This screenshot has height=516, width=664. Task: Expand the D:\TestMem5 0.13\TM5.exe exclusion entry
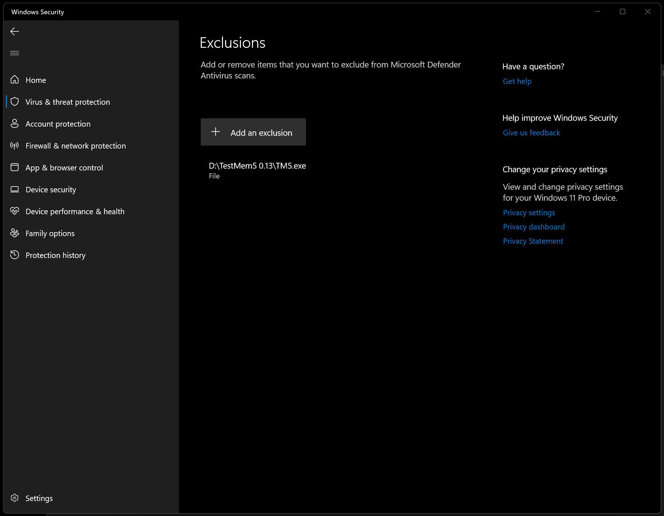[x=257, y=170]
